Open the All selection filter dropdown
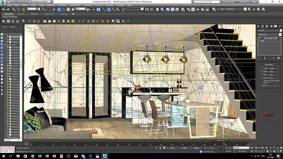The width and height of the screenshot is (283, 159). (x=32, y=9)
